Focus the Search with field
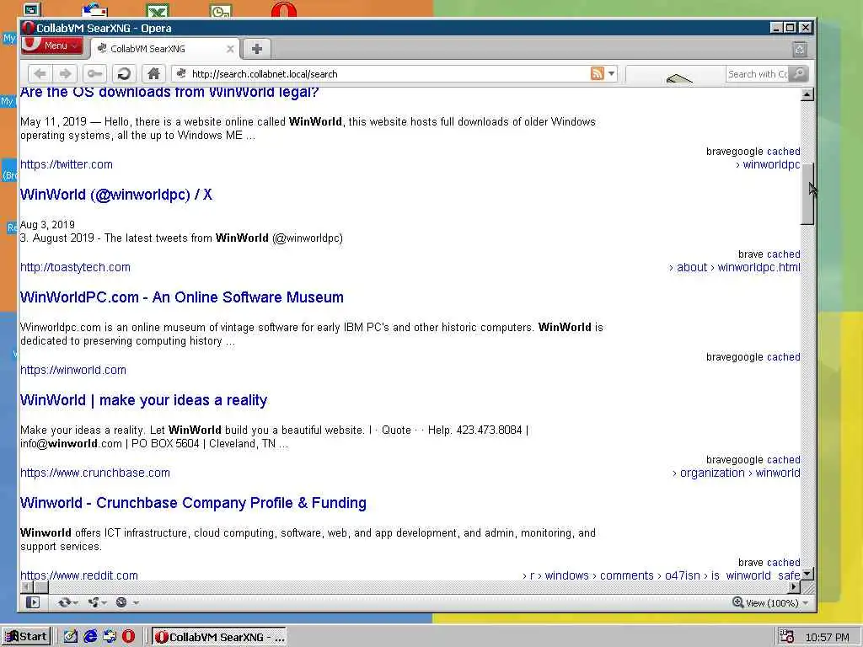 click(x=758, y=74)
